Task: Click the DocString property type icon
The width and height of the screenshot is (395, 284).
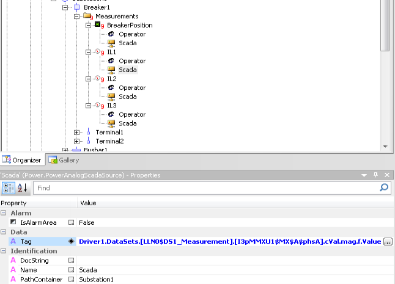Action: [x=13, y=260]
